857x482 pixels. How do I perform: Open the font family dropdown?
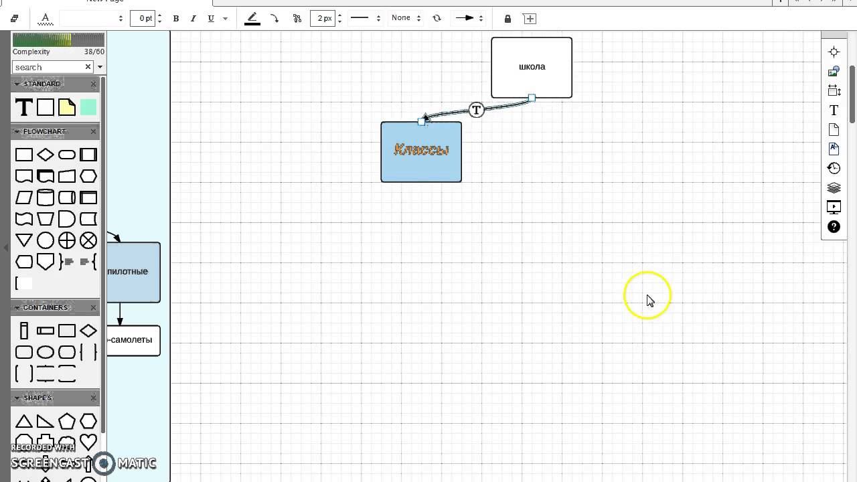click(x=92, y=19)
